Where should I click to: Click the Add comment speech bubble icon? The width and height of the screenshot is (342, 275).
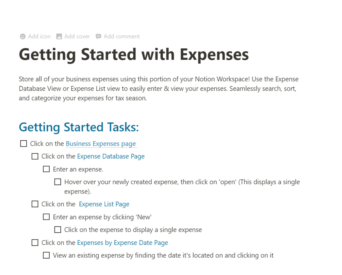point(98,36)
